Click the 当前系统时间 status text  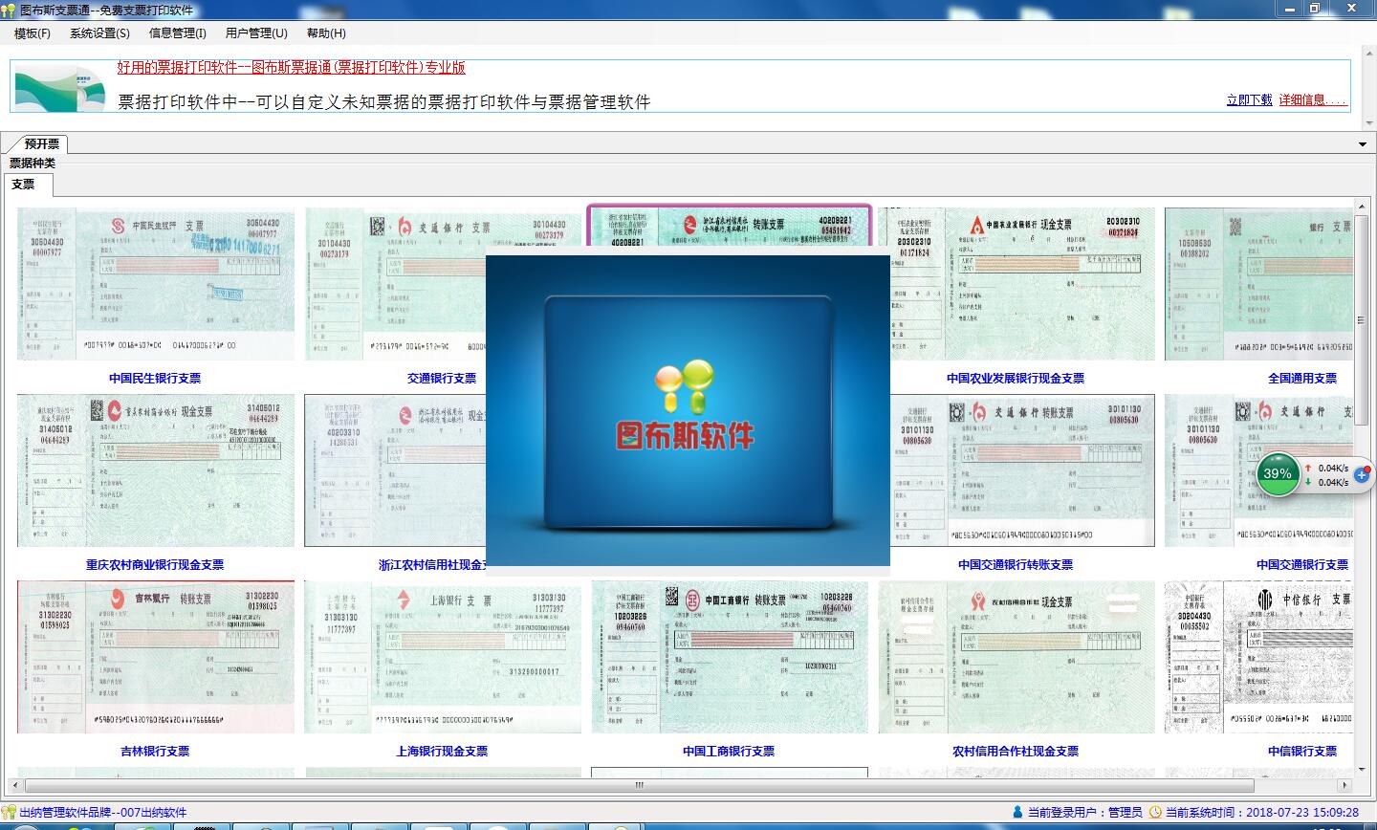coord(1262,813)
